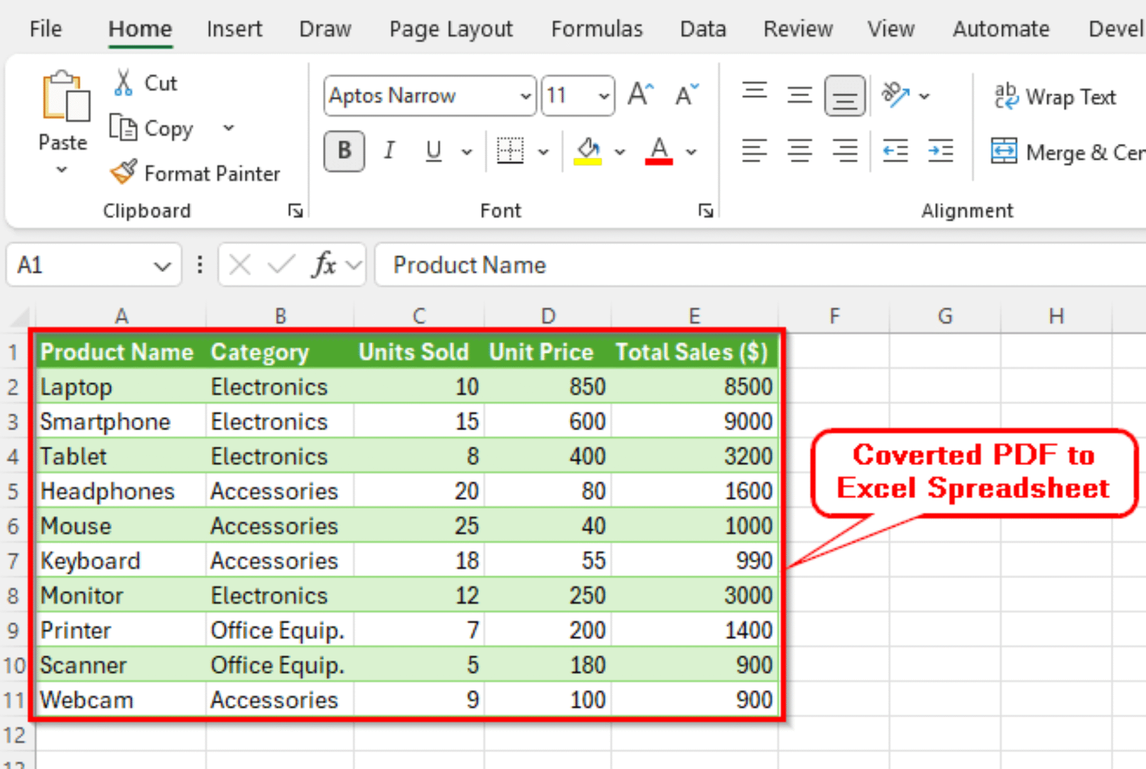The width and height of the screenshot is (1146, 769).
Task: Switch to the Automate tab
Action: 1001,29
